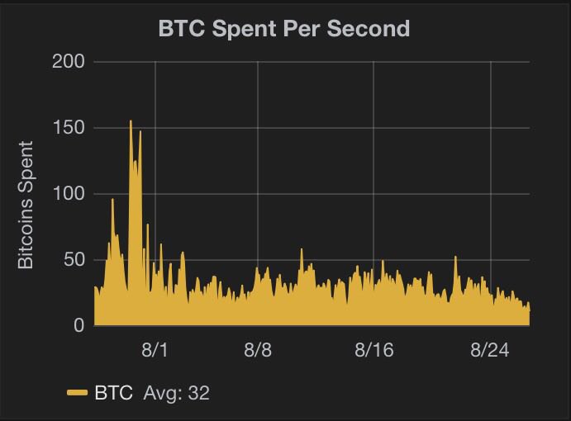Click the Avg: 32 legend value

coord(176,393)
